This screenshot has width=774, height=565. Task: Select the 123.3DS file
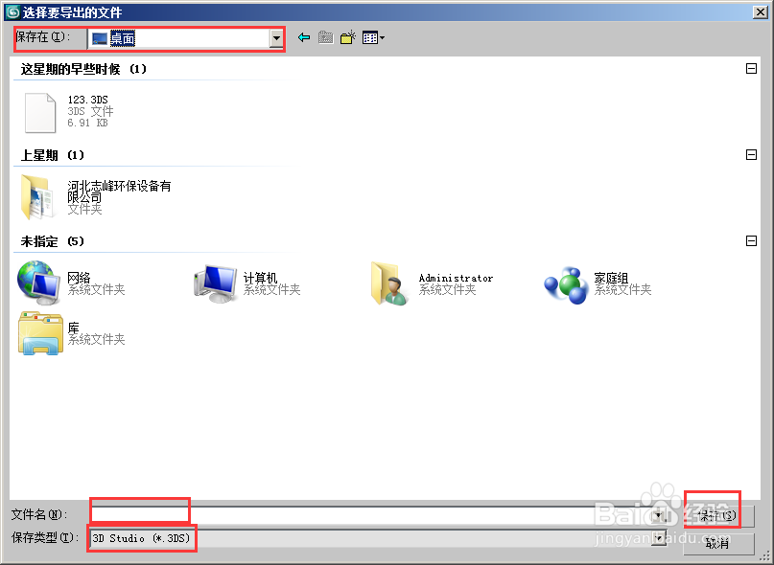click(x=38, y=112)
